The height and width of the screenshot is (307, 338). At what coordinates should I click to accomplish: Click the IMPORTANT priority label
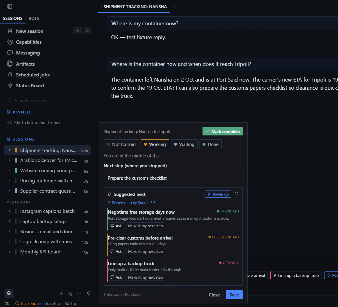[228, 211]
